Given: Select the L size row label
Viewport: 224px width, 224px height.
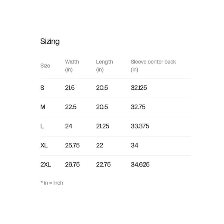Looking at the screenshot, I should point(42,126).
